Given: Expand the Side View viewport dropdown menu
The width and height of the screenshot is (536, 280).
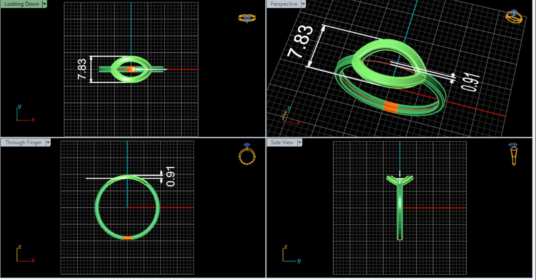Looking at the screenshot, I should point(299,143).
